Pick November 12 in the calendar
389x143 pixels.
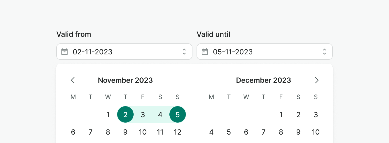coord(178,132)
